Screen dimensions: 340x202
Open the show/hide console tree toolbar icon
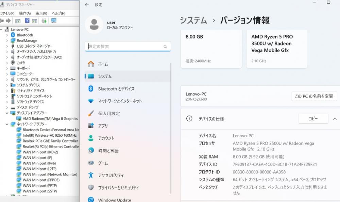18,21
